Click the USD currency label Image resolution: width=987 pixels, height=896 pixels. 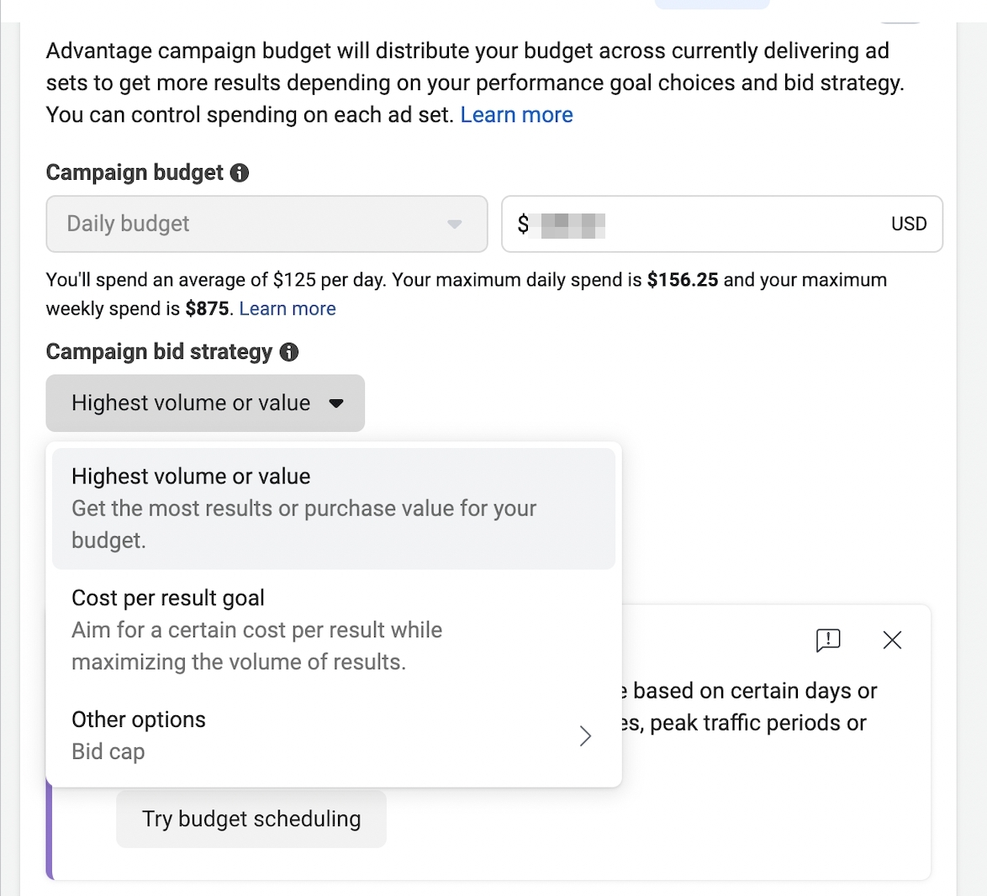point(908,224)
